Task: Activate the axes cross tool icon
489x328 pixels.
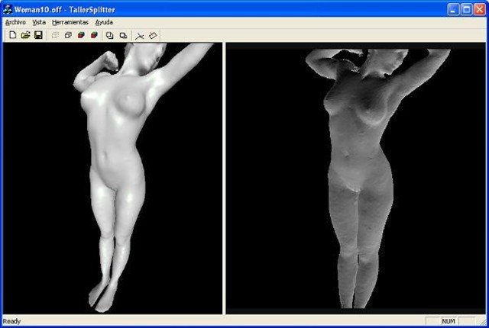Action: [x=139, y=36]
